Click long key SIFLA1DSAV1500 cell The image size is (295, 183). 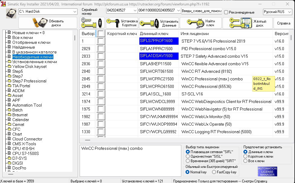coord(159,56)
